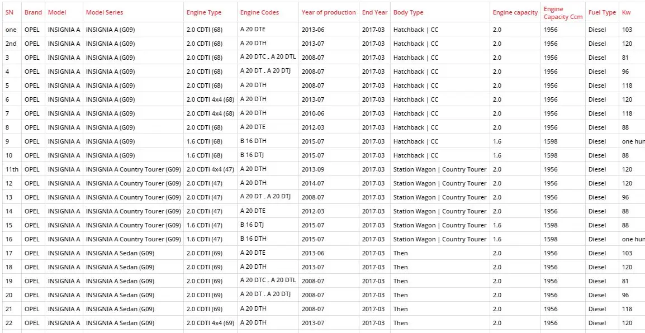Select the SN cell reading "one"

(x=11, y=30)
